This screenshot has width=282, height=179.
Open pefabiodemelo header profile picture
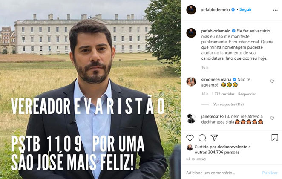(191, 10)
